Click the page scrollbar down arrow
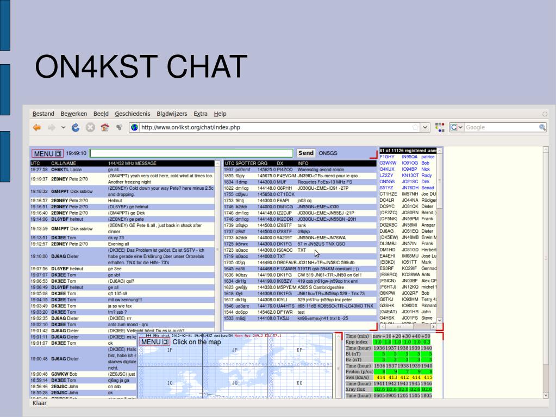Screen dimensions: 556x417 pyautogui.click(x=546, y=395)
